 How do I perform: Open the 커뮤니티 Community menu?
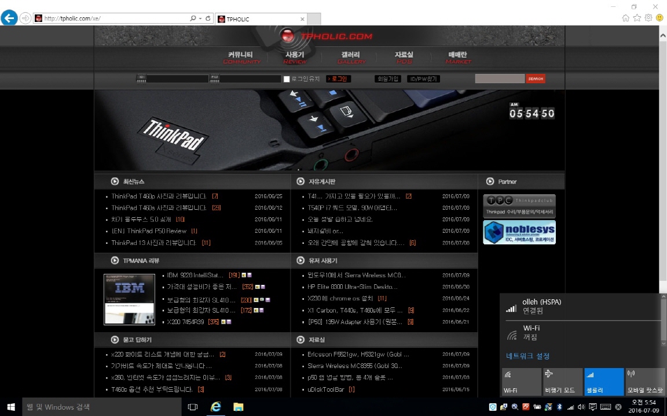coord(241,57)
